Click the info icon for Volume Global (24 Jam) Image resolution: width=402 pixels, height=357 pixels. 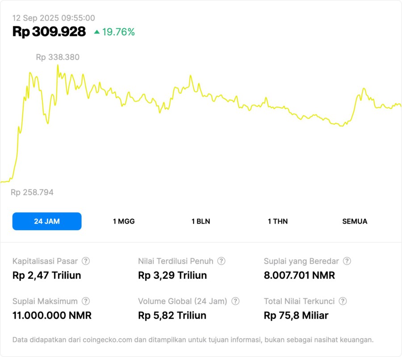click(x=235, y=301)
